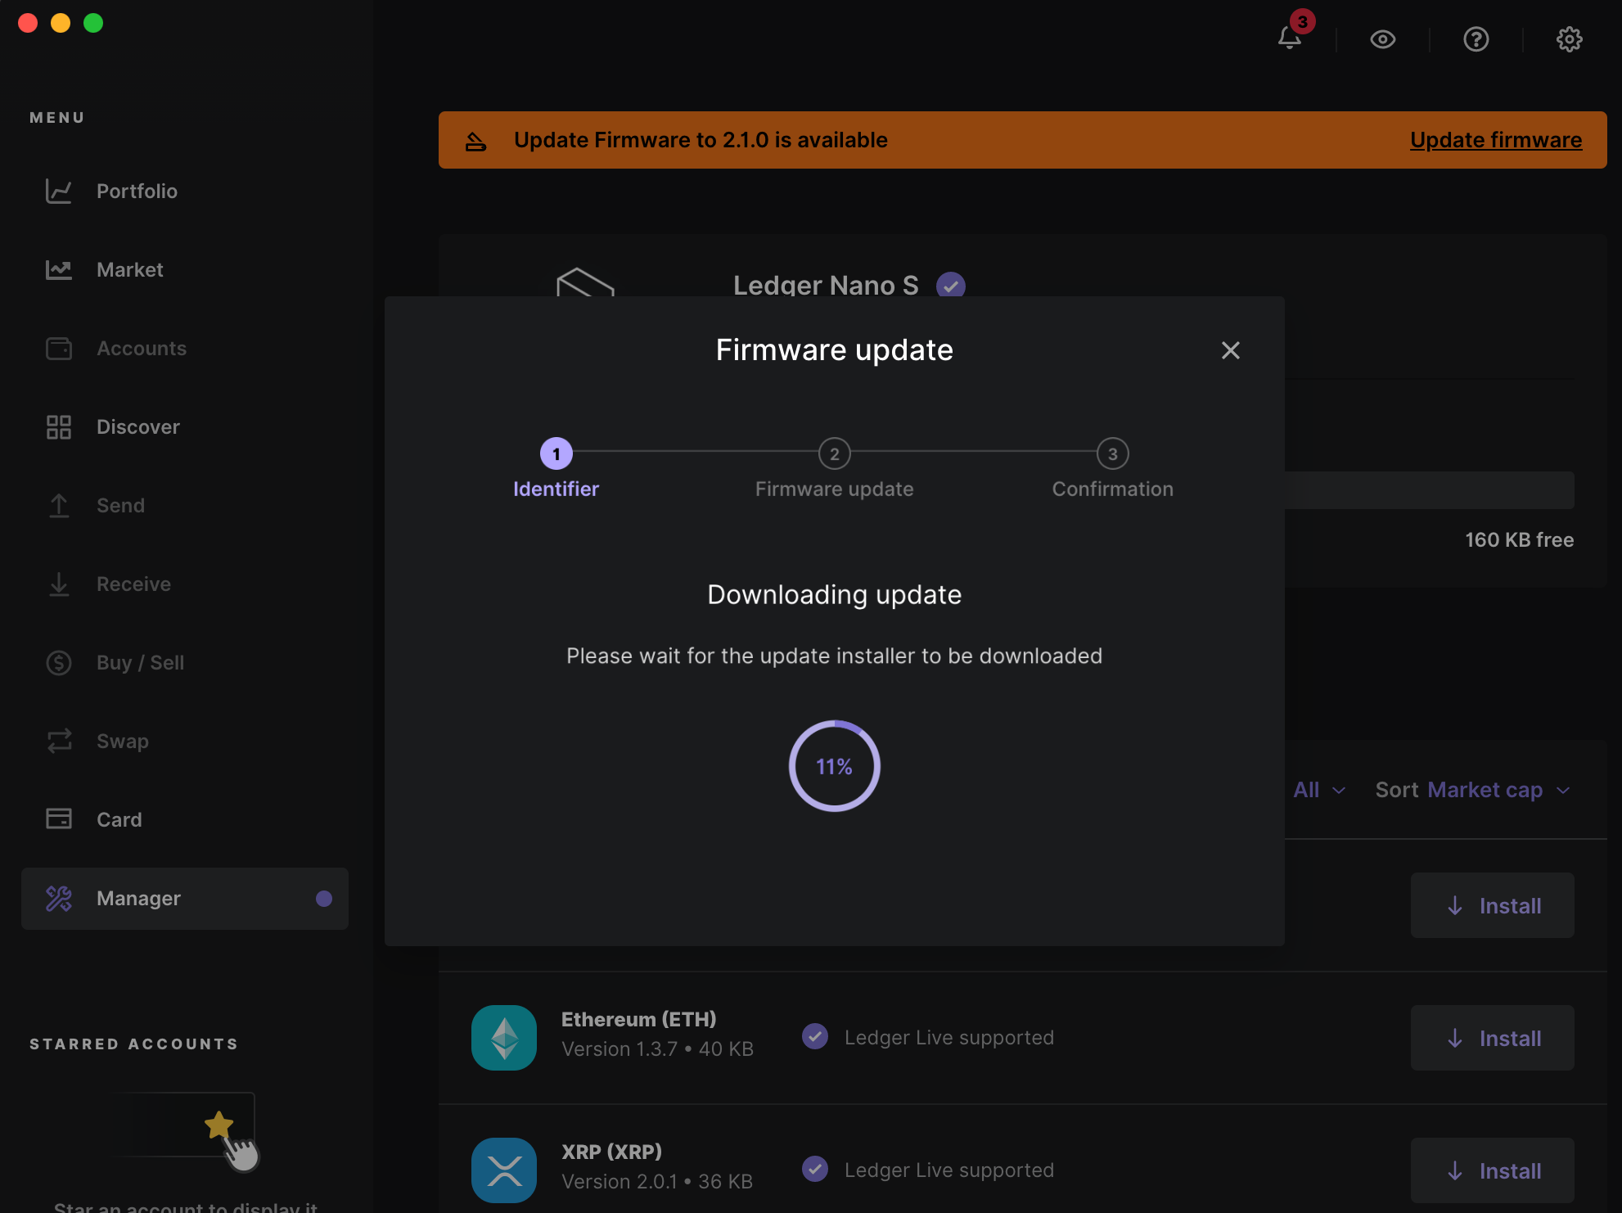The height and width of the screenshot is (1213, 1622).
Task: Install the Ethereum (ETH) app
Action: [1492, 1038]
